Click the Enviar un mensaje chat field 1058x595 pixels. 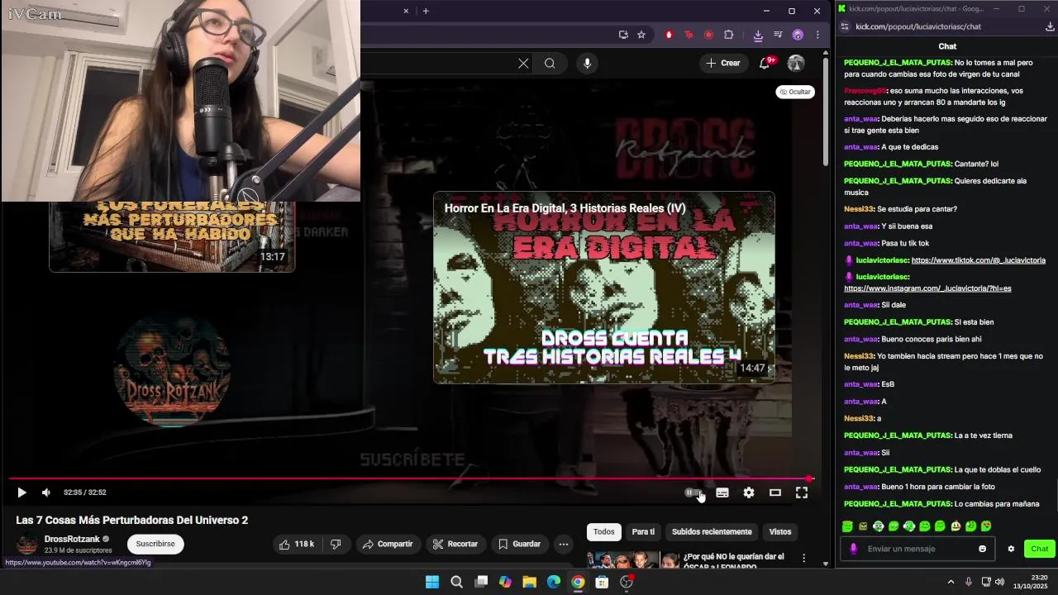pos(917,549)
